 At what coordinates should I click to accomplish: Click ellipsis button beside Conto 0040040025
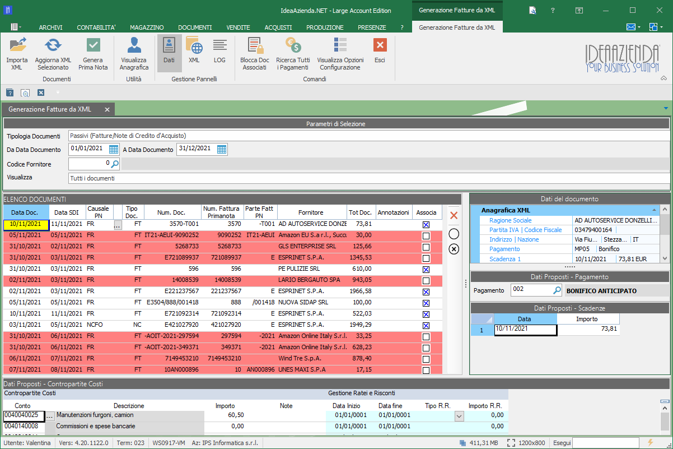pyautogui.click(x=50, y=416)
